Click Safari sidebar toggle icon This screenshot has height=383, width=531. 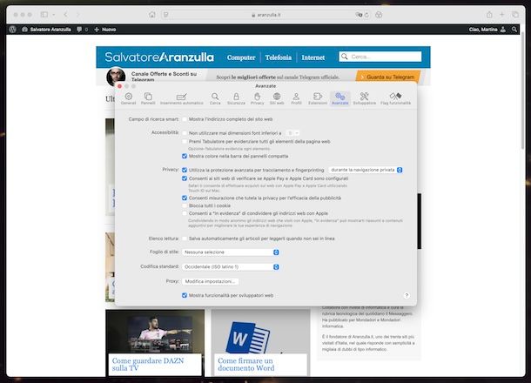44,15
